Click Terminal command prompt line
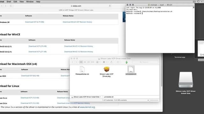204x114 pixels. point(135,13)
